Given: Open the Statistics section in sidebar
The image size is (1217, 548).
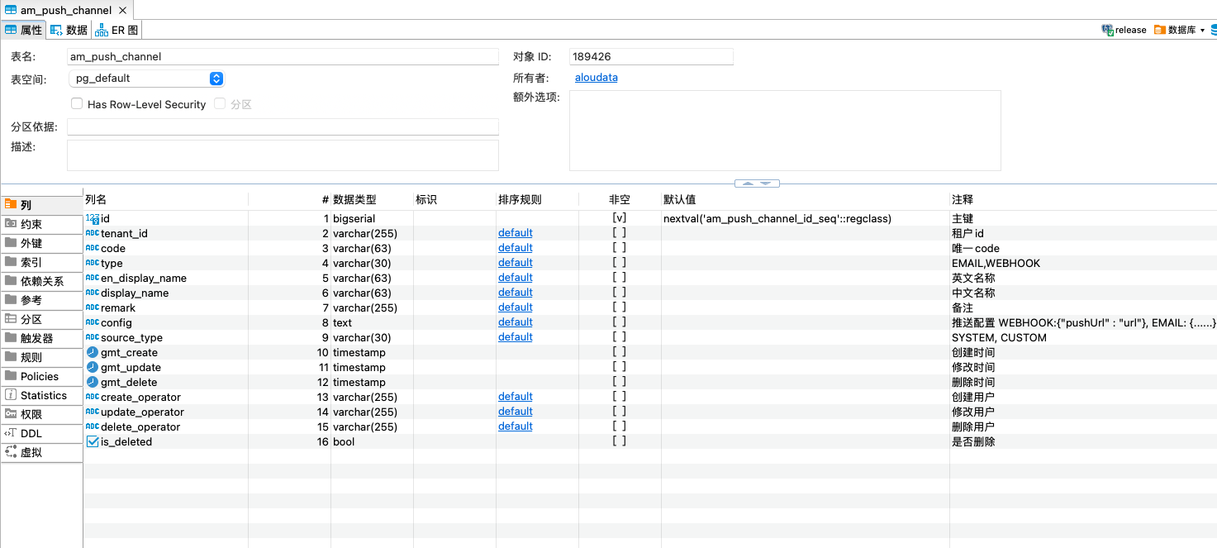Looking at the screenshot, I should click(43, 396).
